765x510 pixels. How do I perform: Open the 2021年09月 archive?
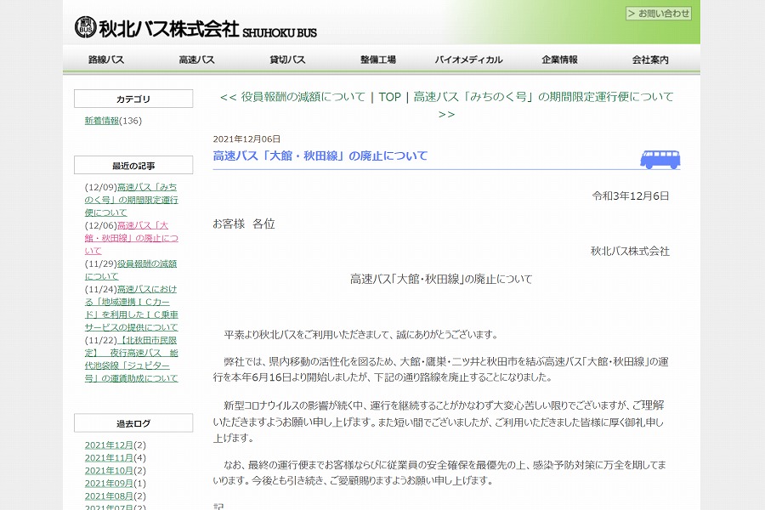point(109,483)
